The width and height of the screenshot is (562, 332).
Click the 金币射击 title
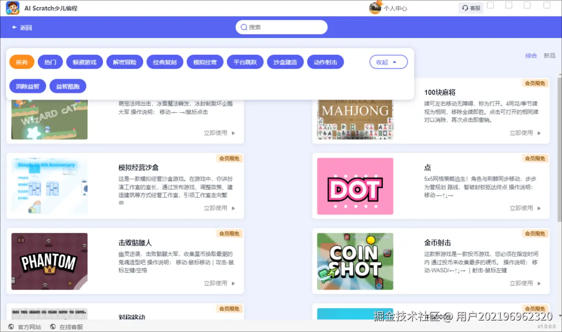pos(438,243)
